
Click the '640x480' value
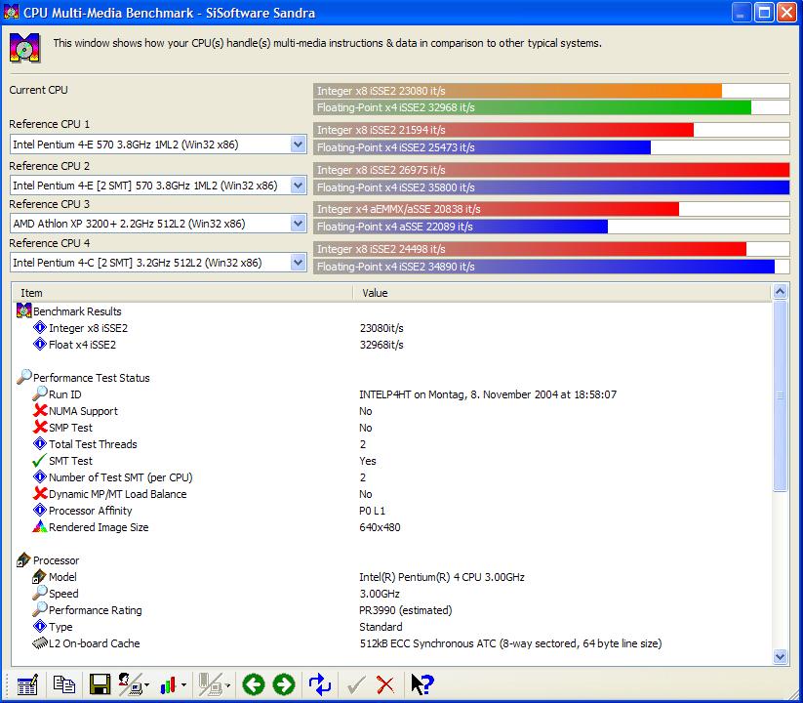tap(380, 527)
